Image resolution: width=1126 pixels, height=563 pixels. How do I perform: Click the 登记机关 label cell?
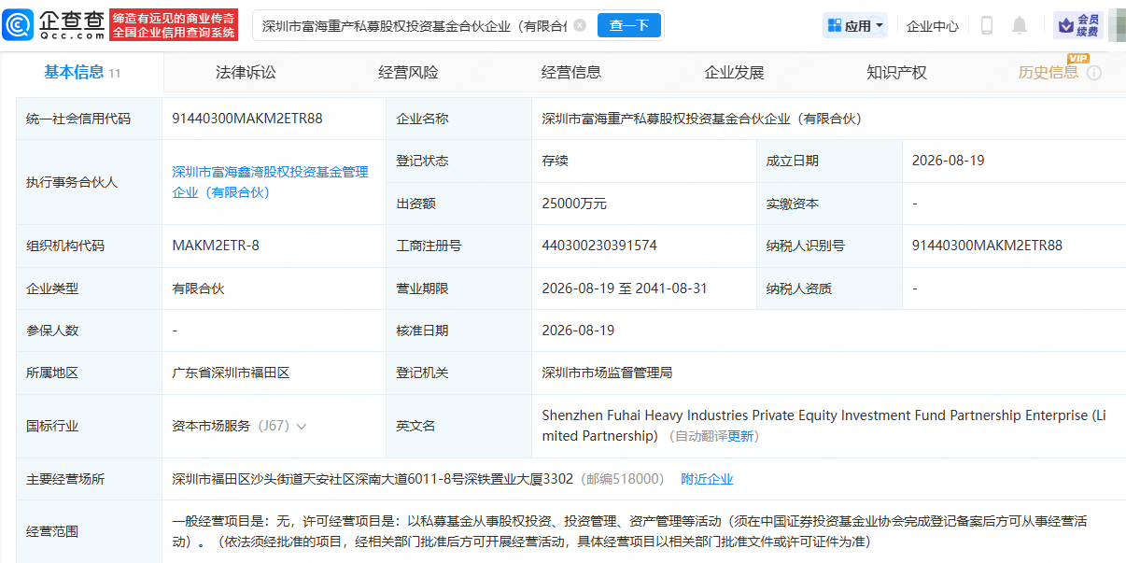pos(459,373)
